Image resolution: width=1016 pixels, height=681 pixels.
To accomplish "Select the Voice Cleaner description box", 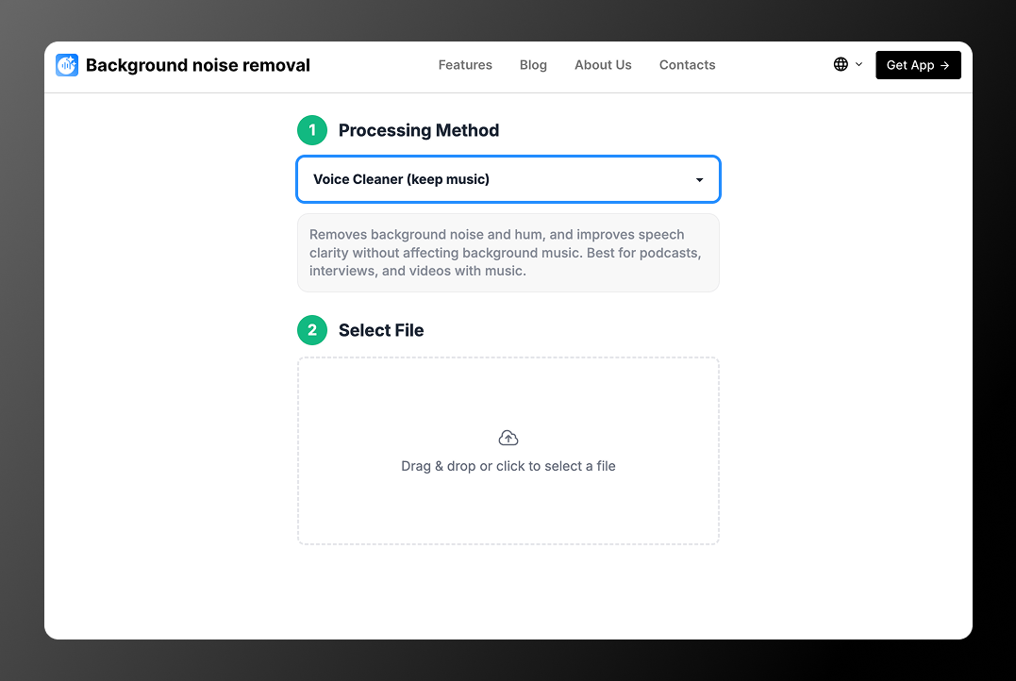I will pyautogui.click(x=508, y=252).
